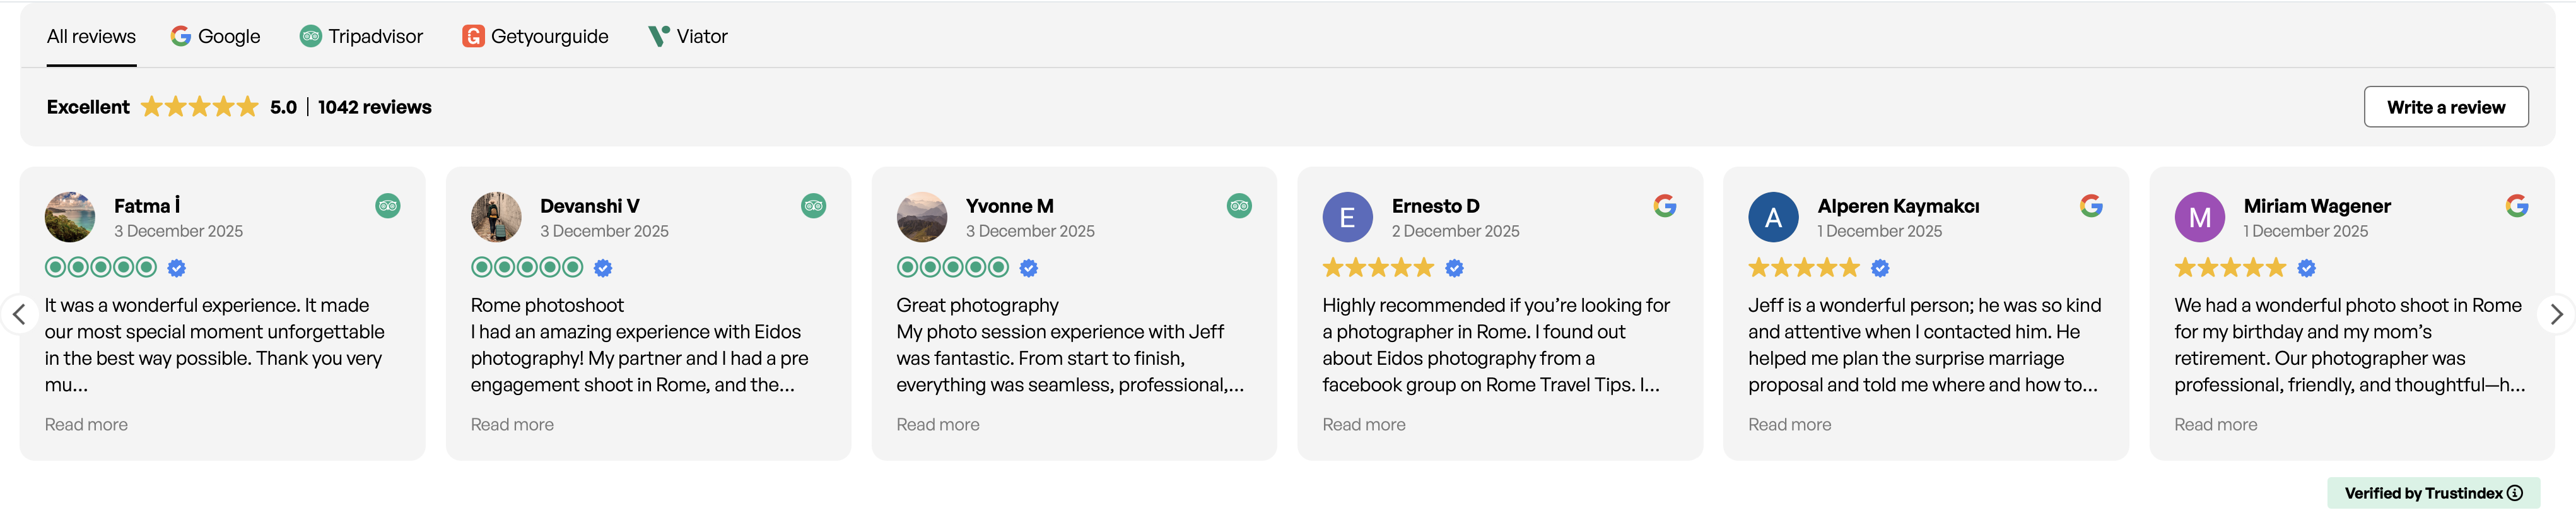Click Devanshi V's profile picture
This screenshot has width=2576, height=515.
496,216
